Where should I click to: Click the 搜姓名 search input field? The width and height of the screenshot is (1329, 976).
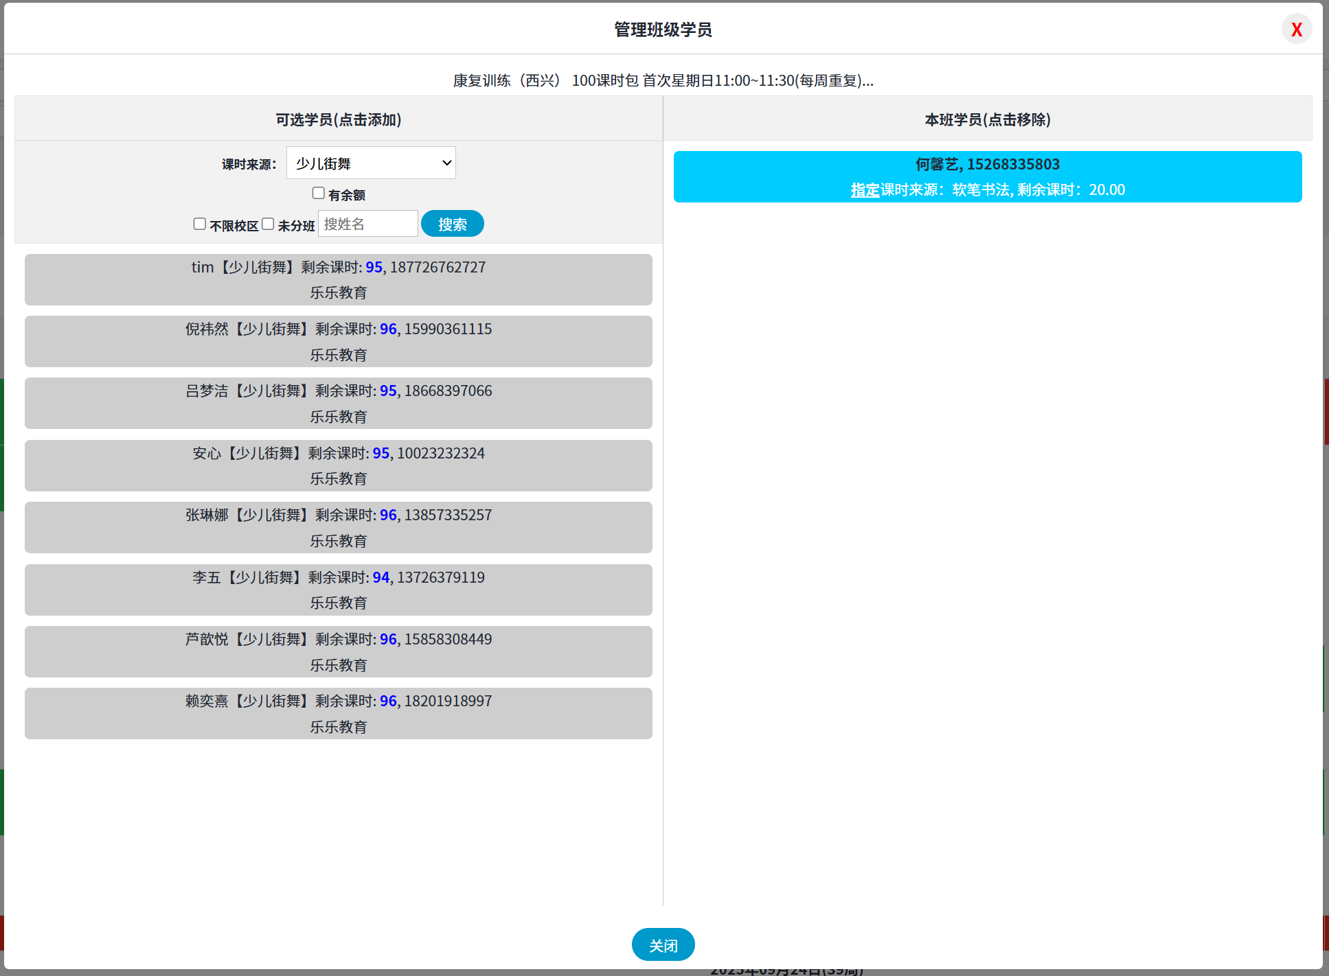(367, 224)
